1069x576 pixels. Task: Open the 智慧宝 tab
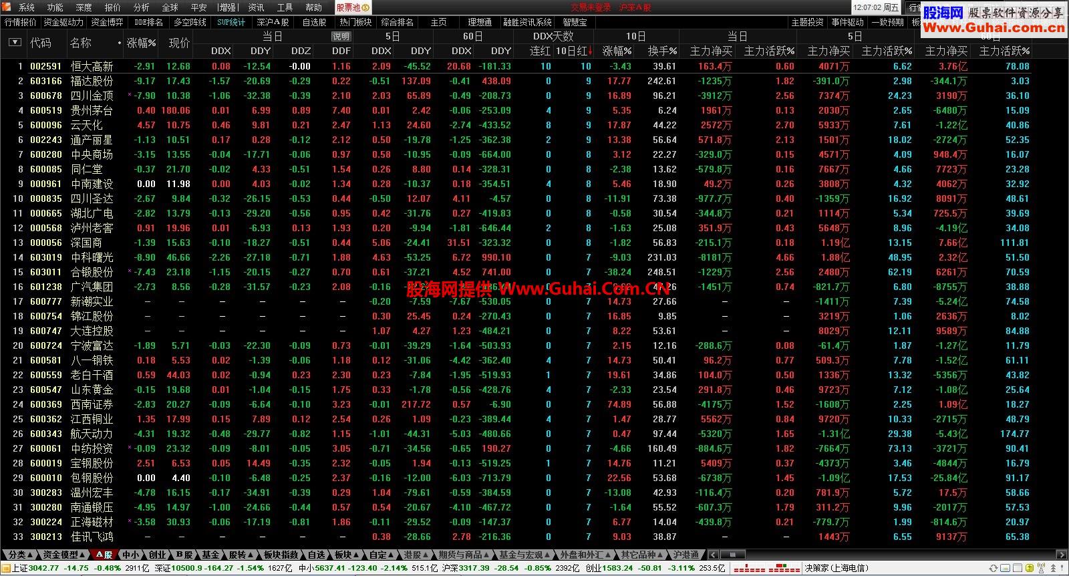click(575, 22)
